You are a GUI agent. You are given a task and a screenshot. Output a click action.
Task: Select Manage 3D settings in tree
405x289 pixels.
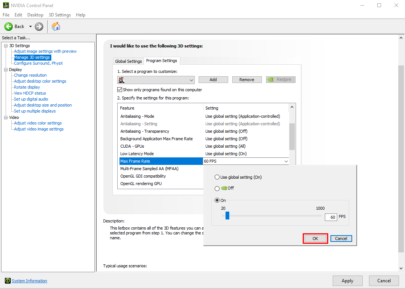coord(32,57)
